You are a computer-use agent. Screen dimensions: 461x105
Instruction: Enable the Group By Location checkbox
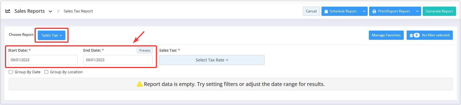[x=46, y=72]
